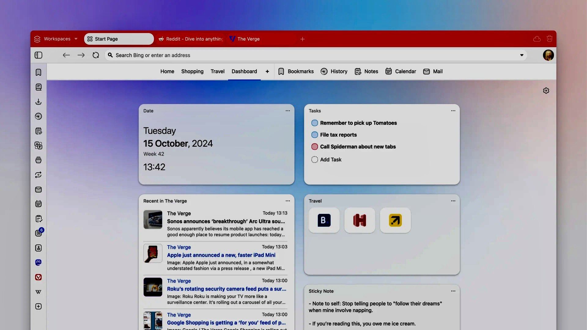
Task: Open the Mail panel in the sidebar
Action: (38, 189)
